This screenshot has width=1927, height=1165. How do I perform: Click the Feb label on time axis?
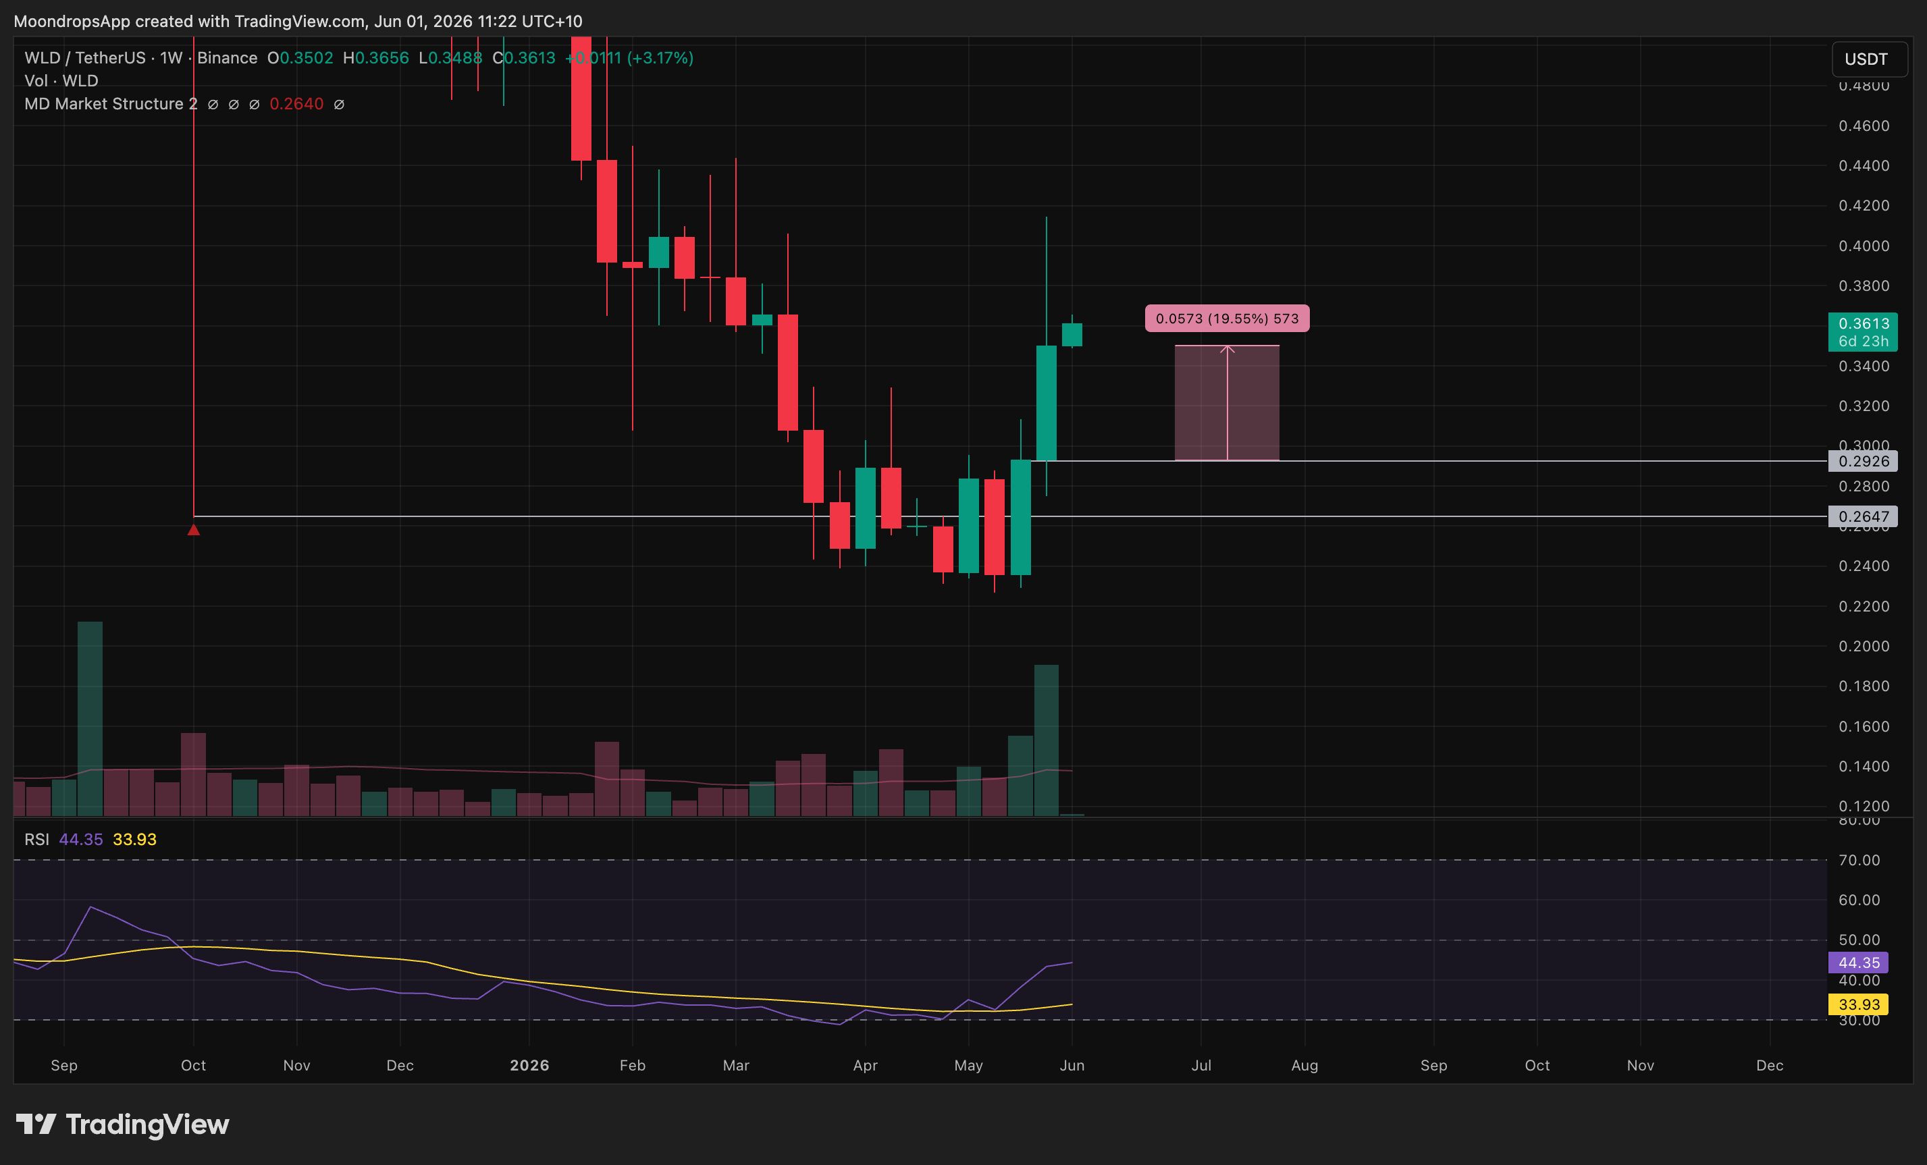pos(633,1066)
